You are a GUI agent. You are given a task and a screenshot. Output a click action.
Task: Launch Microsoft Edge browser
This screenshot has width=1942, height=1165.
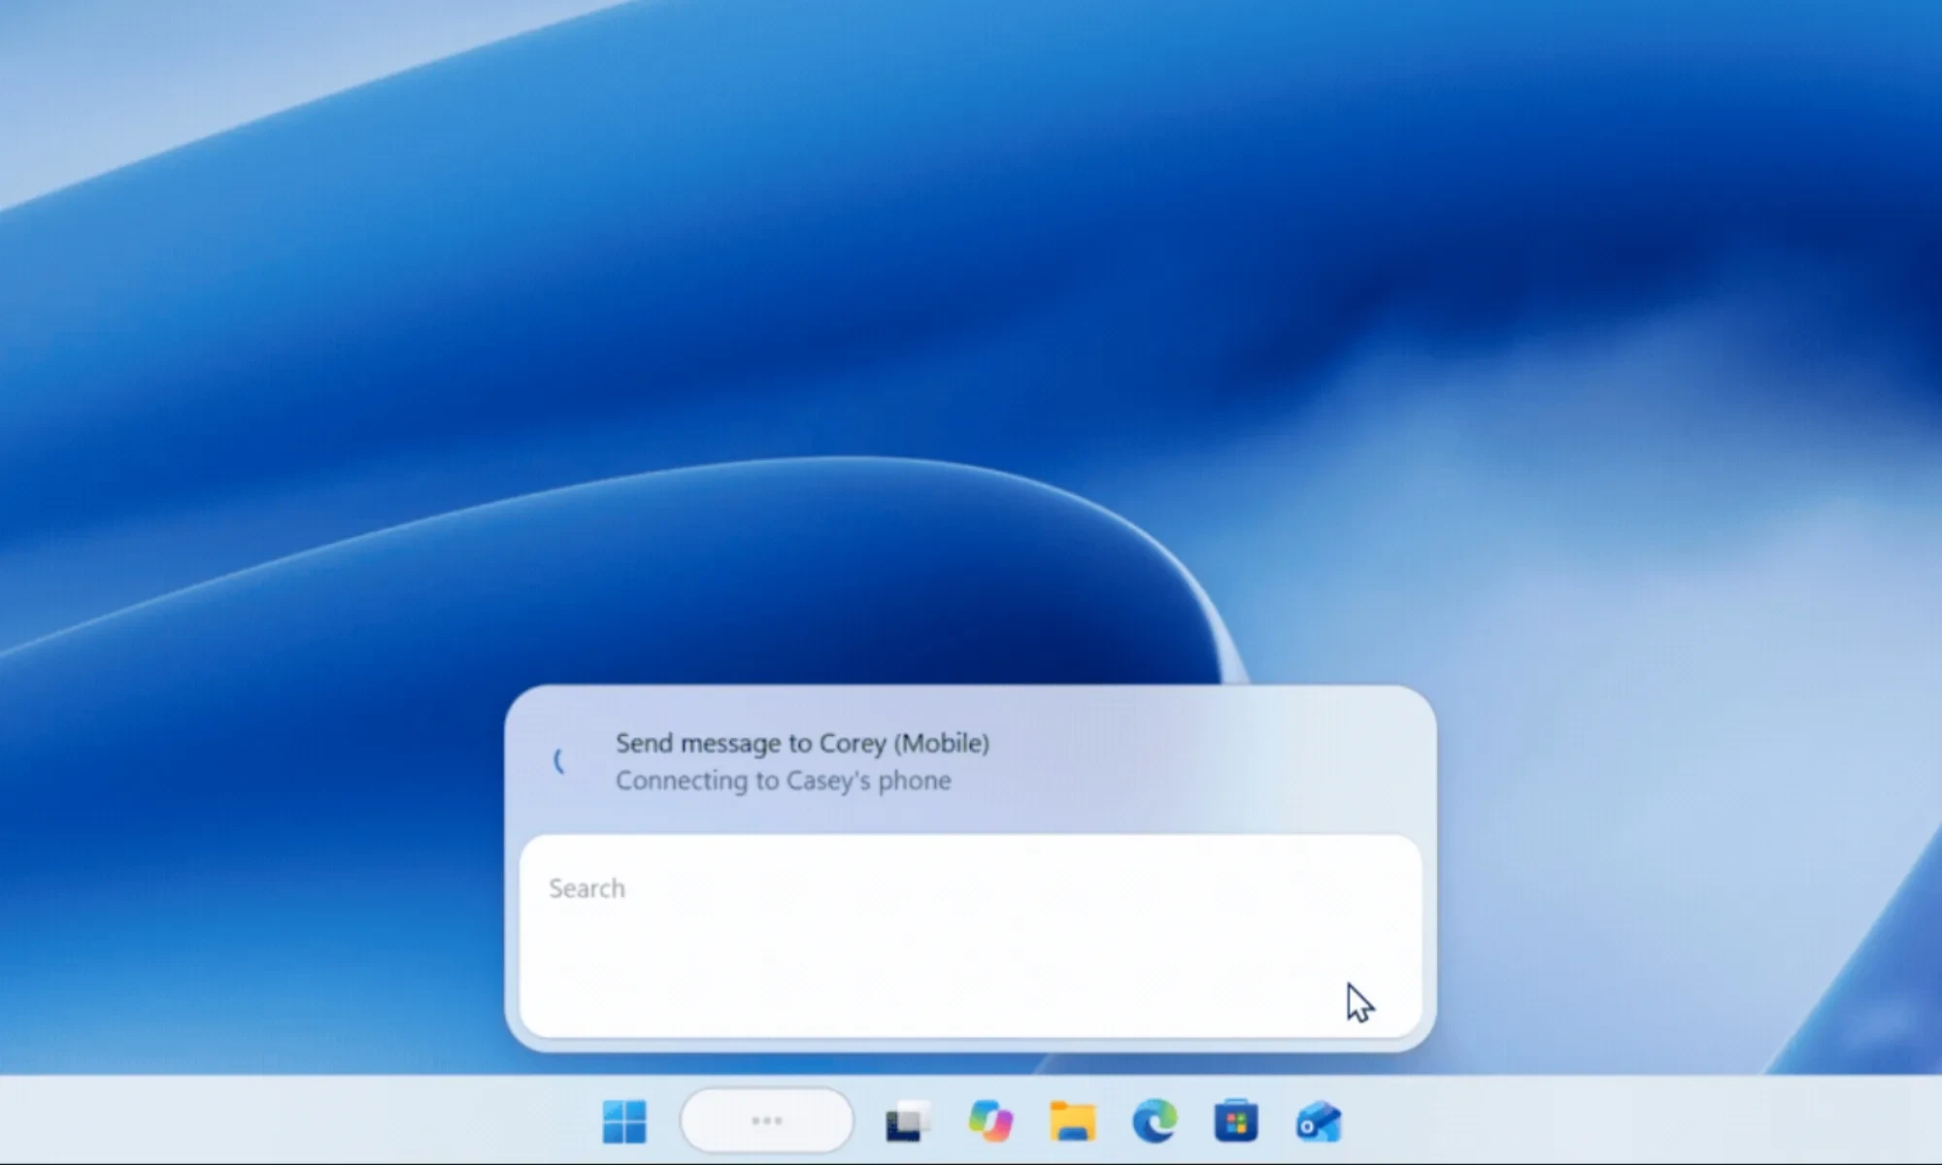point(1155,1121)
